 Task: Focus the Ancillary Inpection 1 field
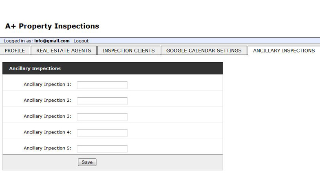point(102,85)
